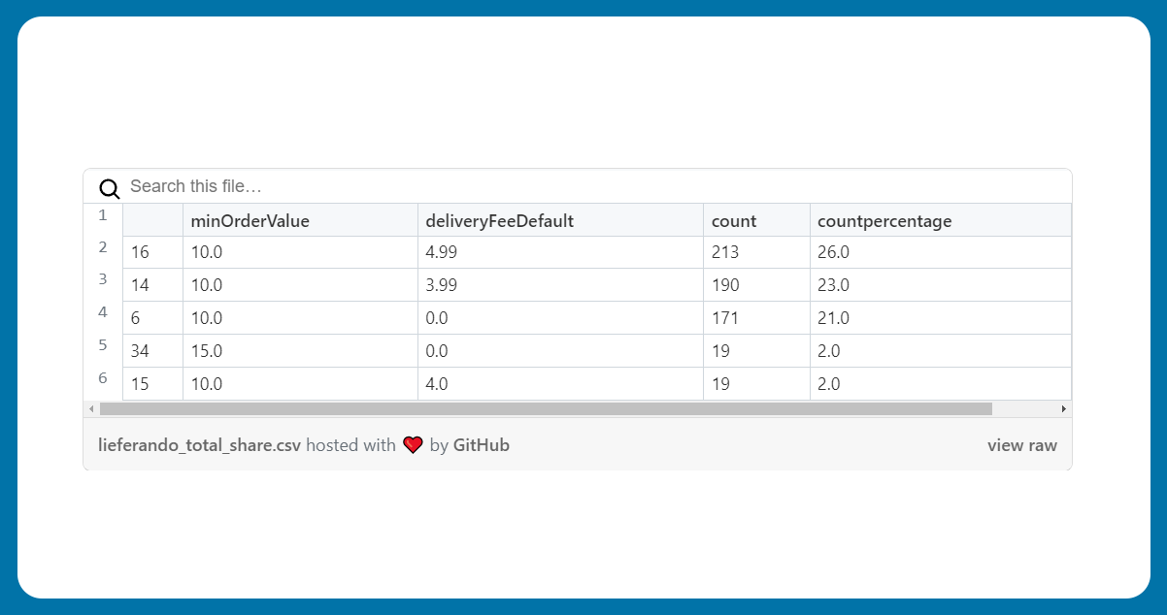Select the count column header
This screenshot has height=615, width=1167.
(x=733, y=221)
